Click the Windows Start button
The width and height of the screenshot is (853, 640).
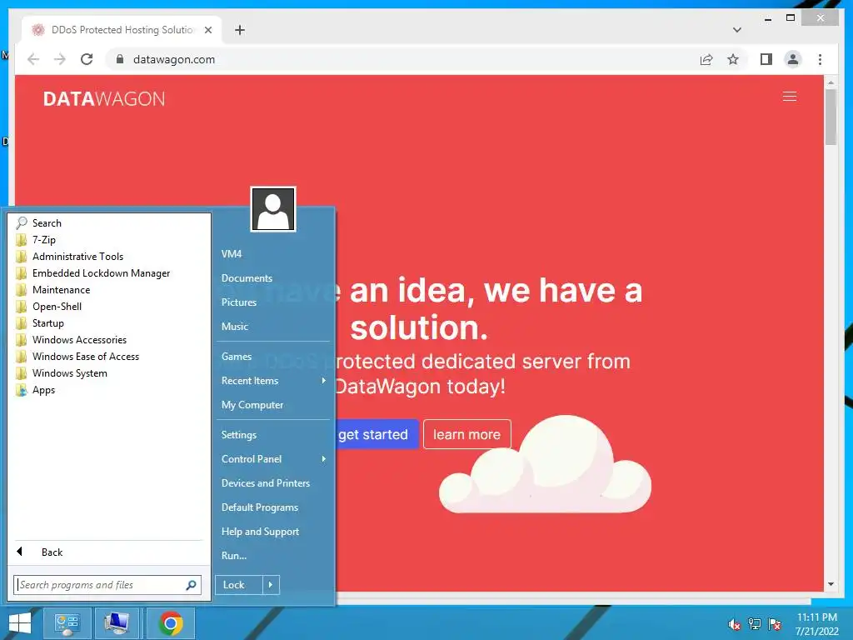[x=20, y=623]
